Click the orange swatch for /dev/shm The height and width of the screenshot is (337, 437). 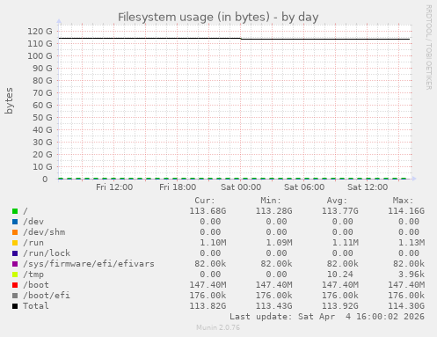click(x=15, y=232)
